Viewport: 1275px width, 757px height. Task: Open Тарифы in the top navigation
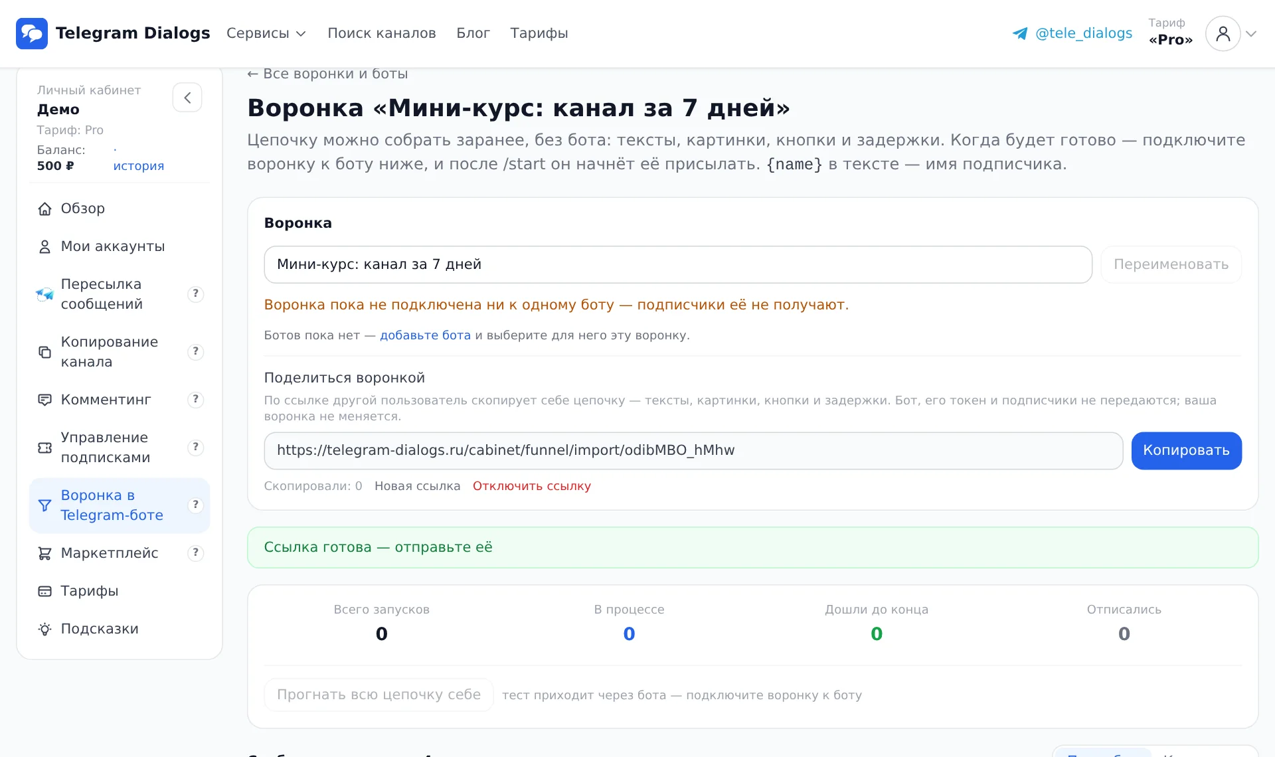539,33
